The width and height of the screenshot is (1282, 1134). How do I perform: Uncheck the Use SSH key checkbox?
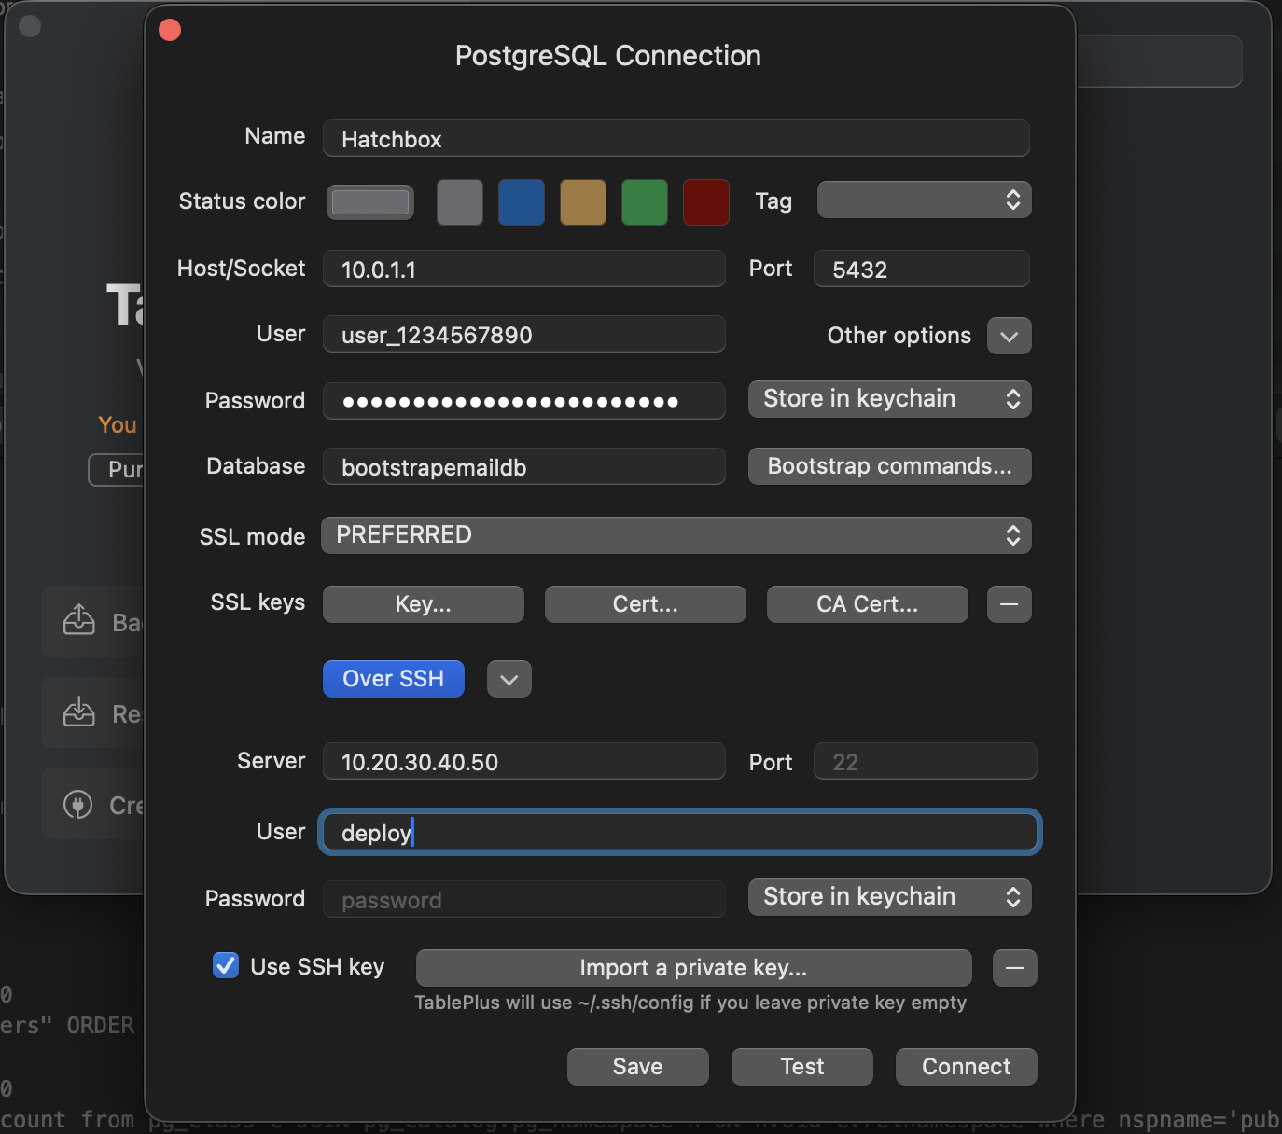(x=226, y=966)
